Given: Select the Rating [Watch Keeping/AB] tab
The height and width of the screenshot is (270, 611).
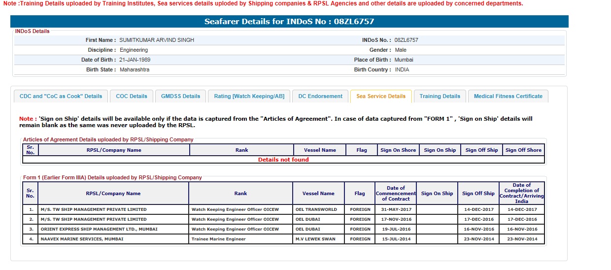Looking at the screenshot, I should (249, 96).
